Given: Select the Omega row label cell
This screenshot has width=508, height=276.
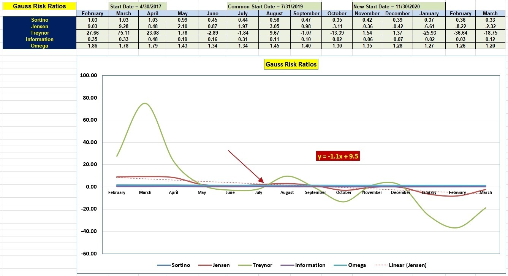Looking at the screenshot, I should pos(39,46).
